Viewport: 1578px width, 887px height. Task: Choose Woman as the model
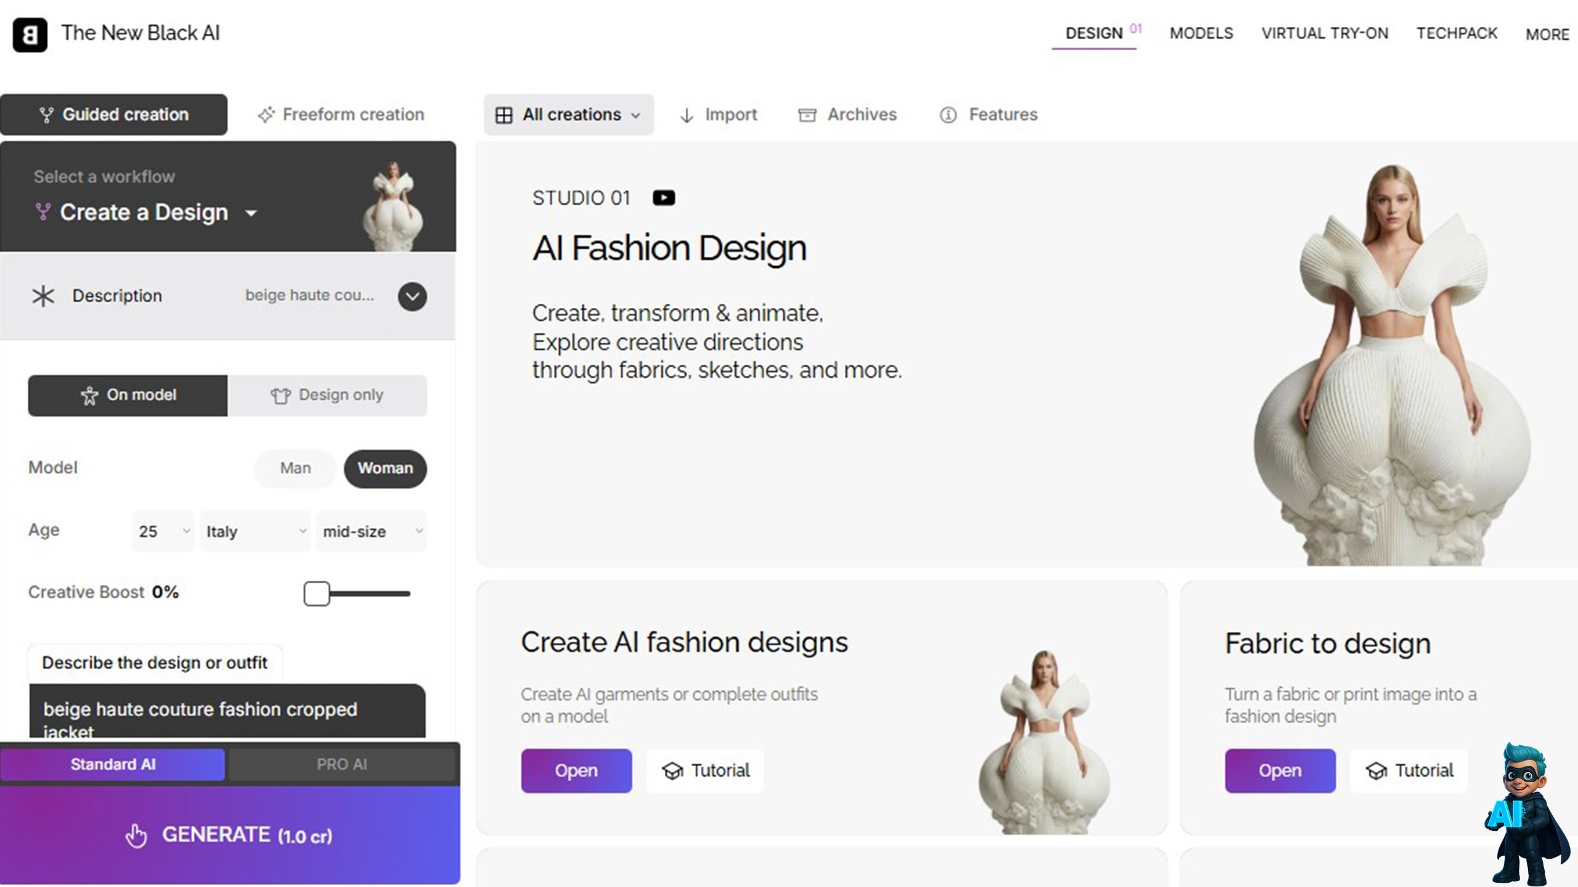point(385,469)
